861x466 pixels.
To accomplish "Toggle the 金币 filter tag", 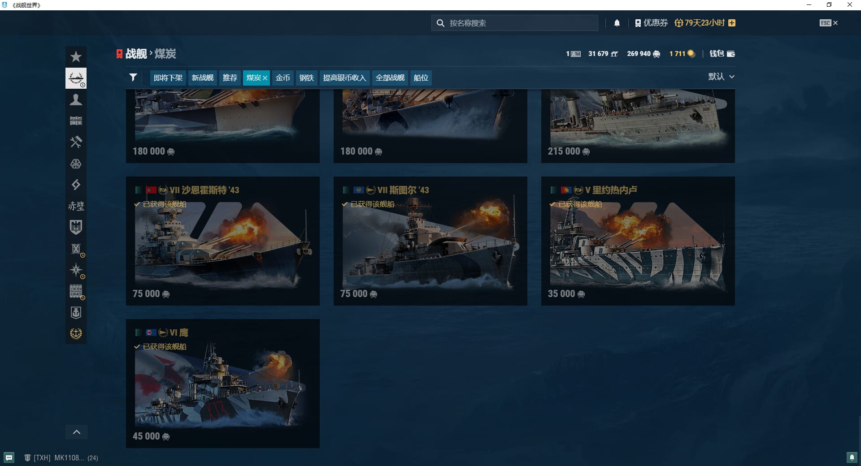I will click(283, 78).
